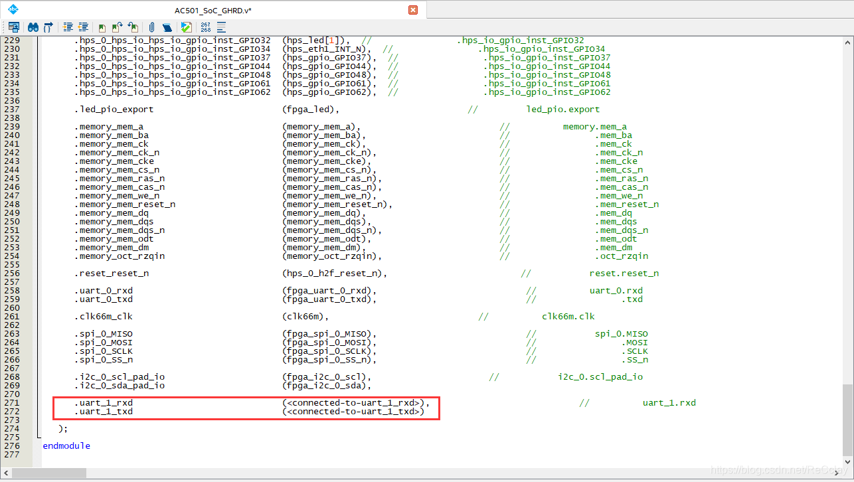The height and width of the screenshot is (482, 854).
Task: Click the .reset_reset_n port name
Action: pos(112,273)
